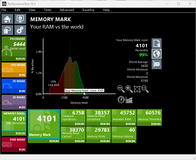
Task: Select the Memory Write 29783 tile
Action: pos(98,133)
